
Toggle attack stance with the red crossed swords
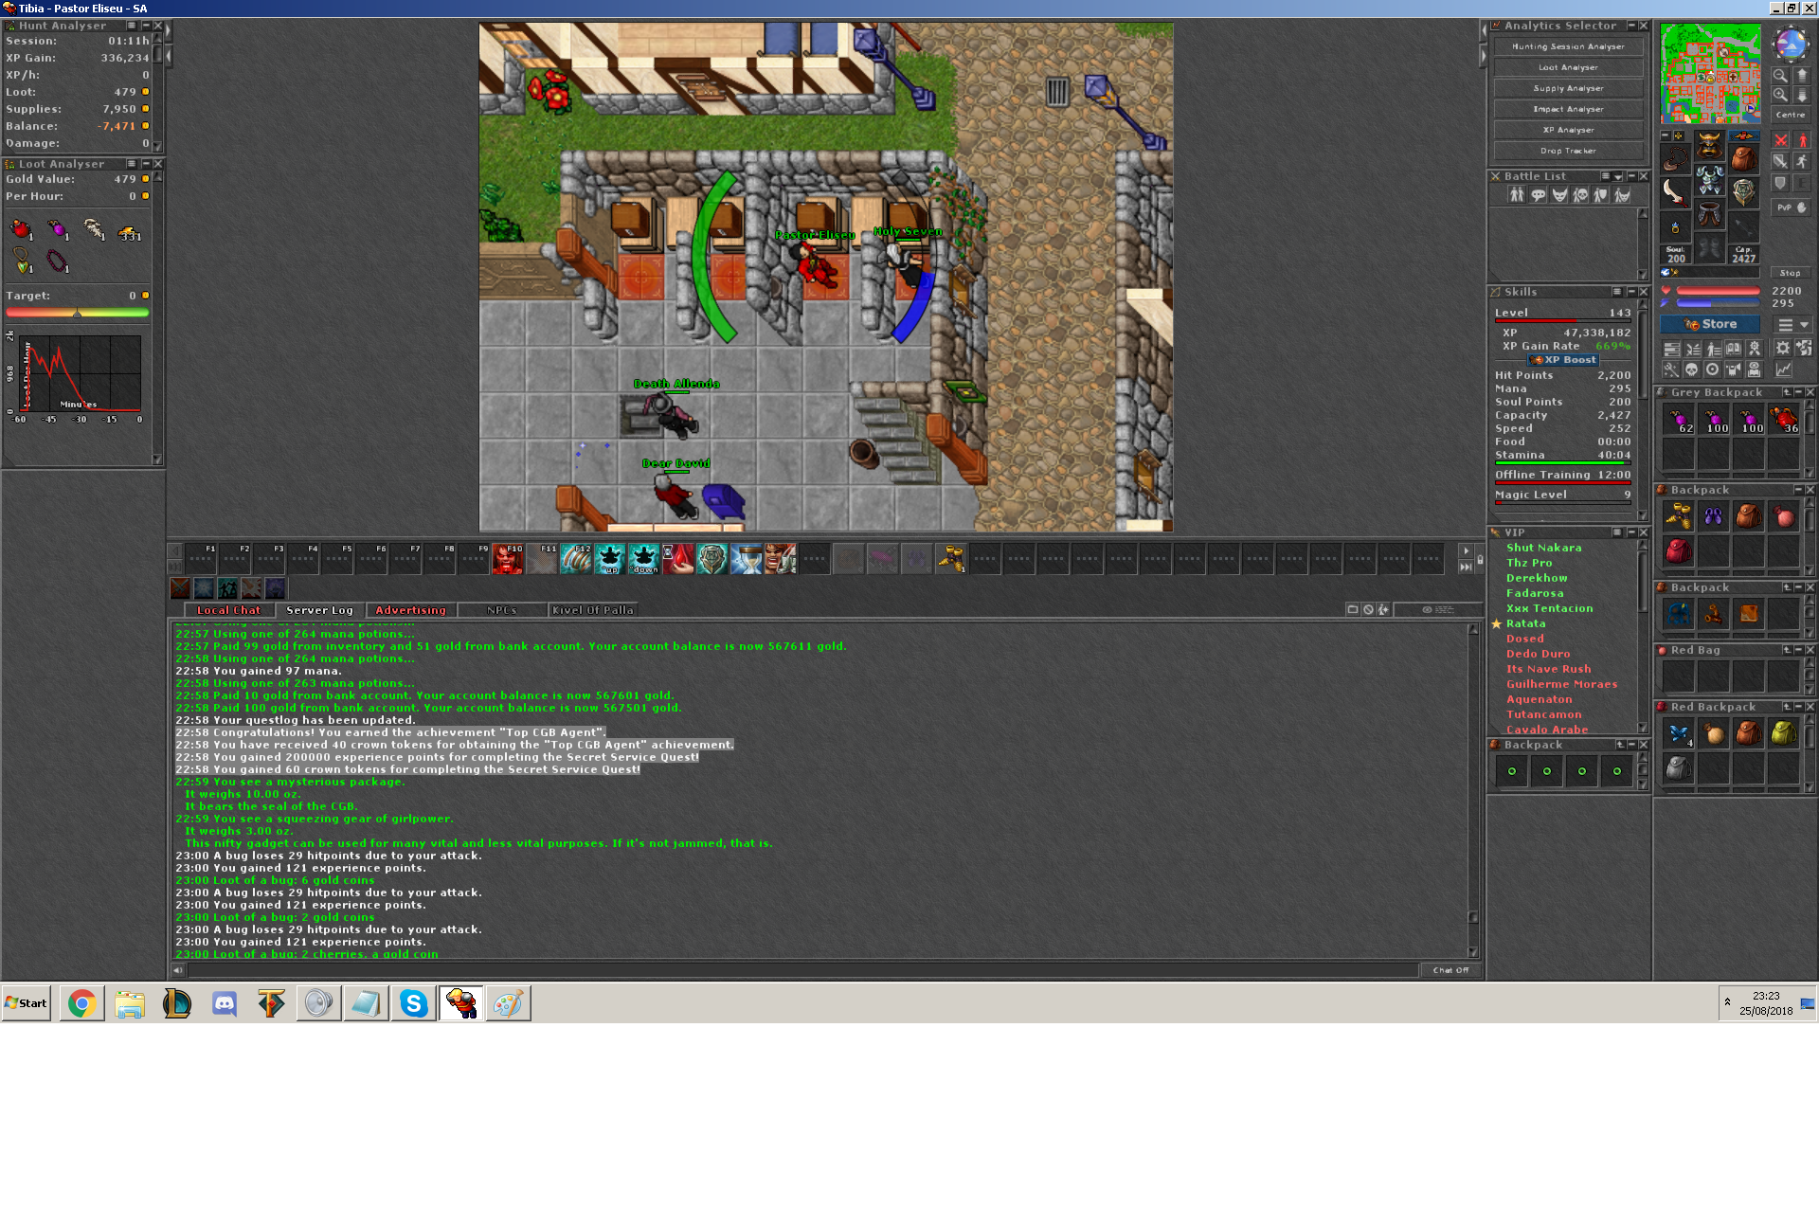(x=1780, y=140)
